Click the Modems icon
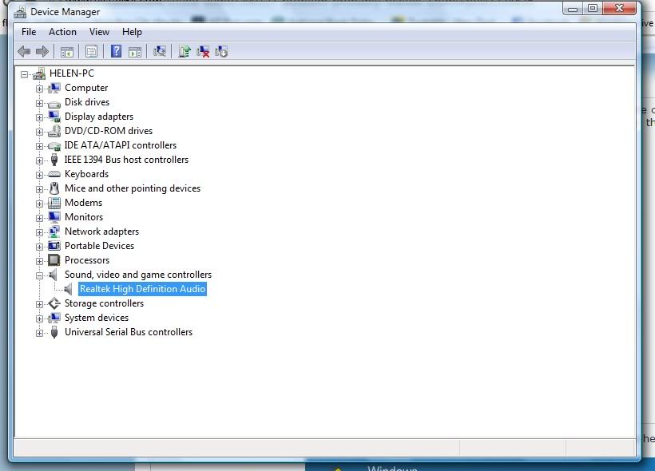Screen dimensions: 655x471 point(54,203)
